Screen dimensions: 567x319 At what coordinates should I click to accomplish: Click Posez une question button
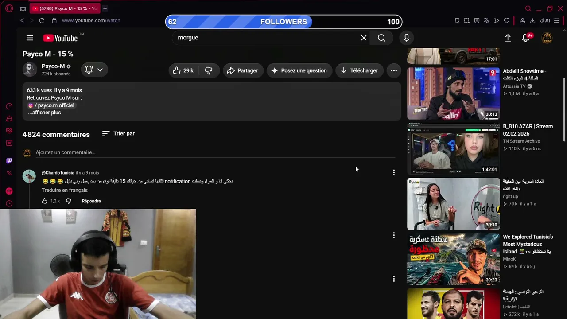coord(299,70)
